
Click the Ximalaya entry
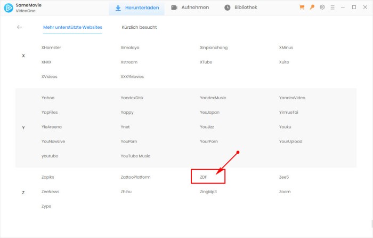pos(130,47)
